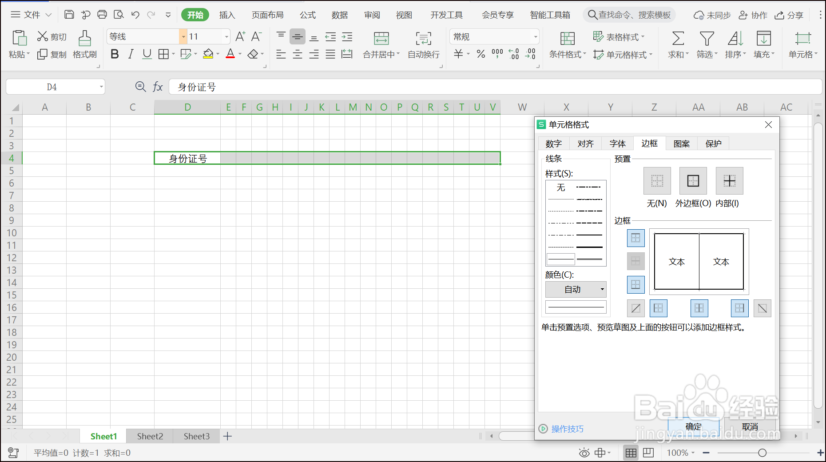The height and width of the screenshot is (462, 826).
Task: Switch to Sheet2
Action: [150, 436]
